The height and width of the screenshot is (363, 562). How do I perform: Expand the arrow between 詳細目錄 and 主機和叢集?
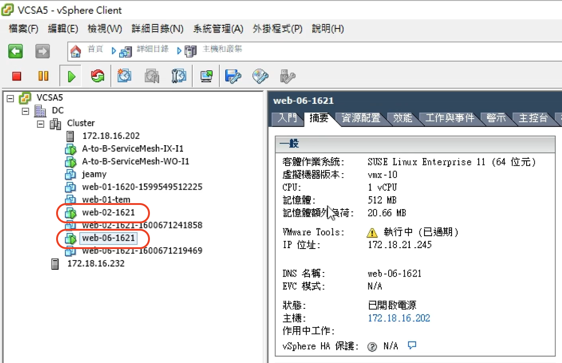click(x=179, y=51)
